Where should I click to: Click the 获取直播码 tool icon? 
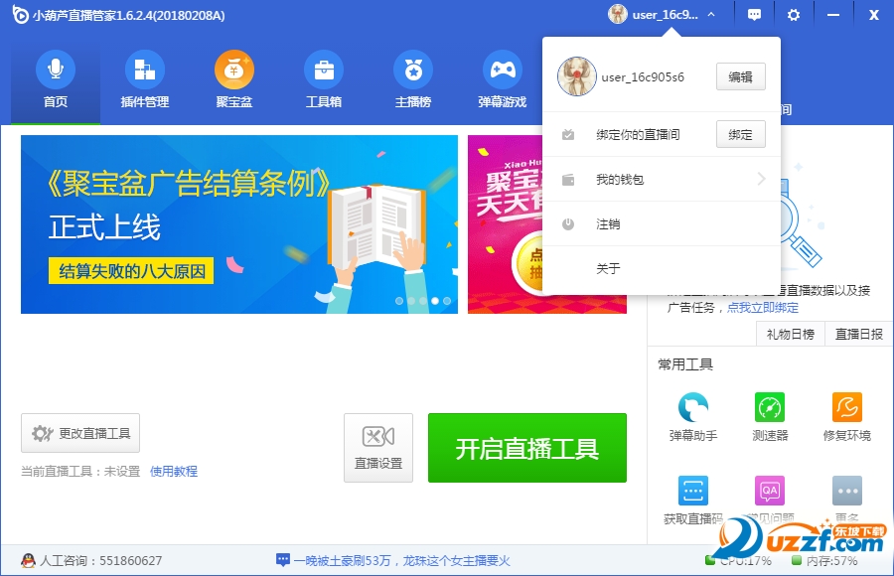point(692,490)
